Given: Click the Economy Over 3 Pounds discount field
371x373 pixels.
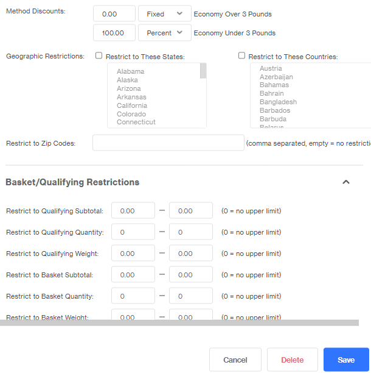Looking at the screenshot, I should click(114, 14).
